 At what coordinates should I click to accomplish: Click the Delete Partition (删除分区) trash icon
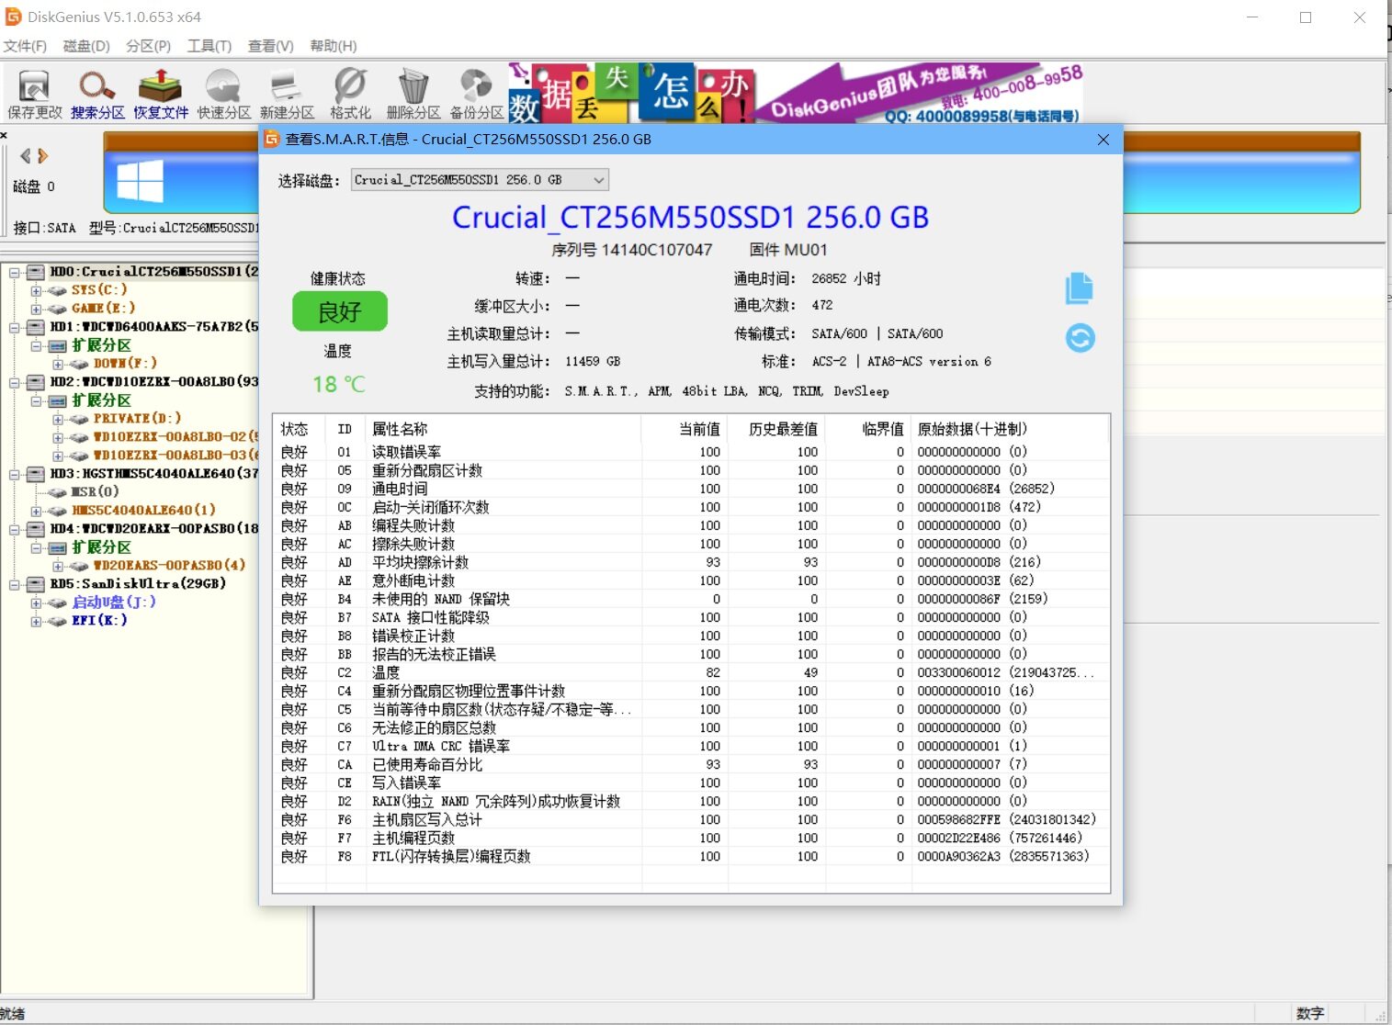pyautogui.click(x=413, y=93)
